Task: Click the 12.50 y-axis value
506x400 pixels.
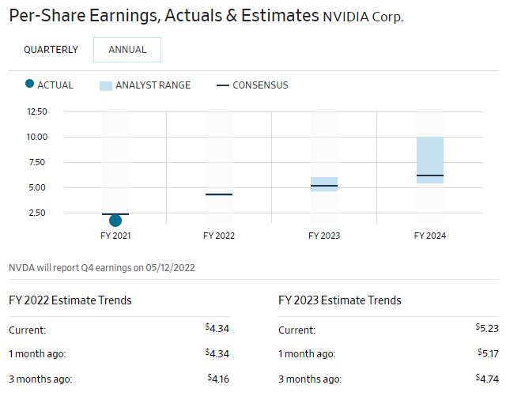Action: pyautogui.click(x=37, y=112)
